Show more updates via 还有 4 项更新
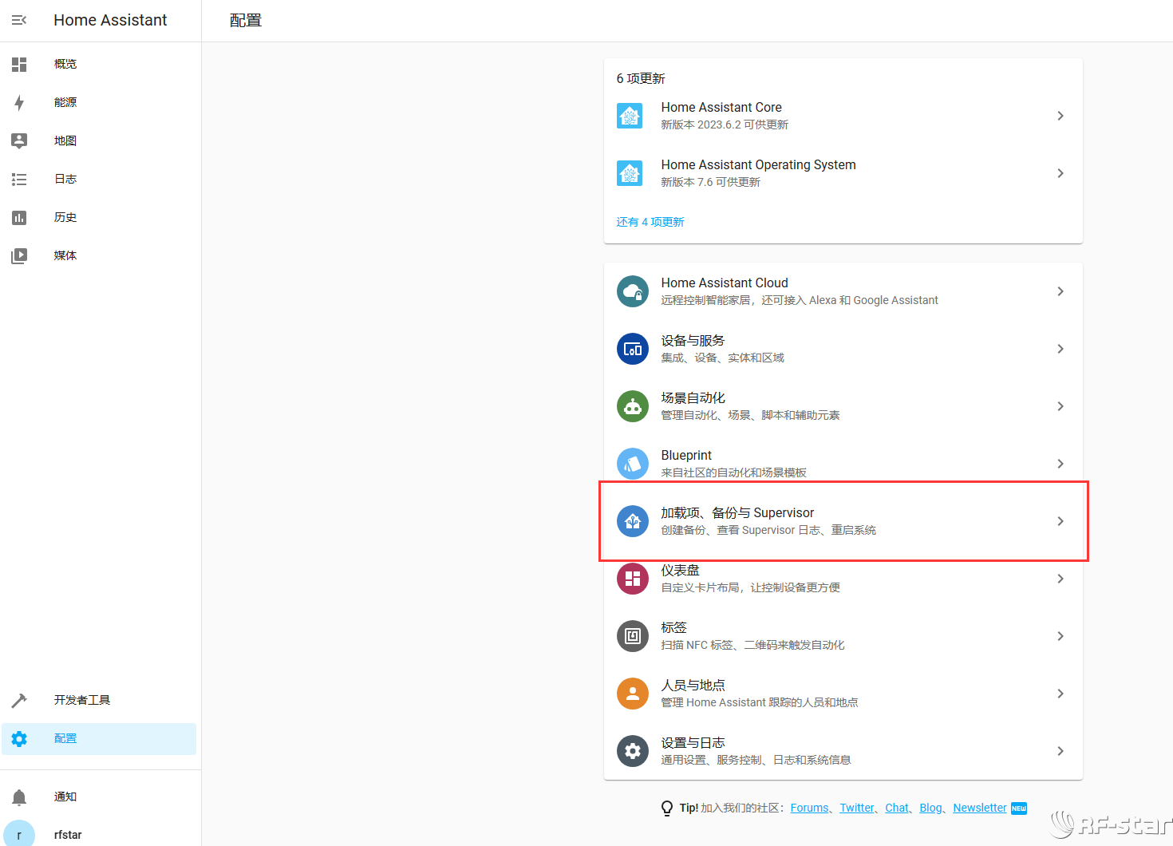 tap(650, 222)
